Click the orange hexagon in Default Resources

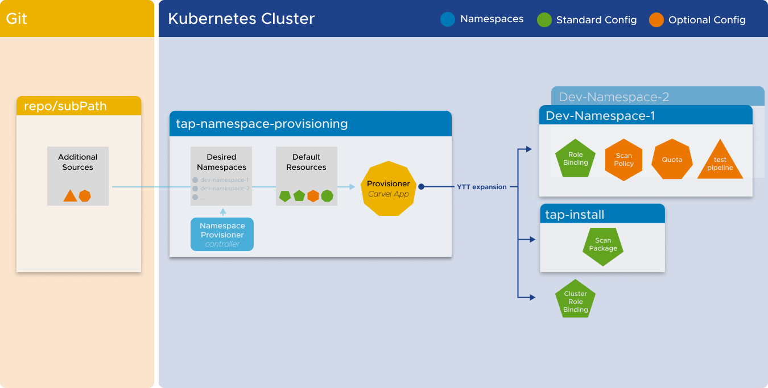tap(313, 196)
